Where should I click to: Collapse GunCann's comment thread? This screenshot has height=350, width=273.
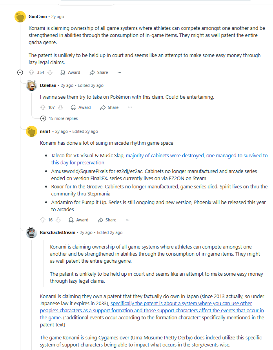click(x=20, y=72)
